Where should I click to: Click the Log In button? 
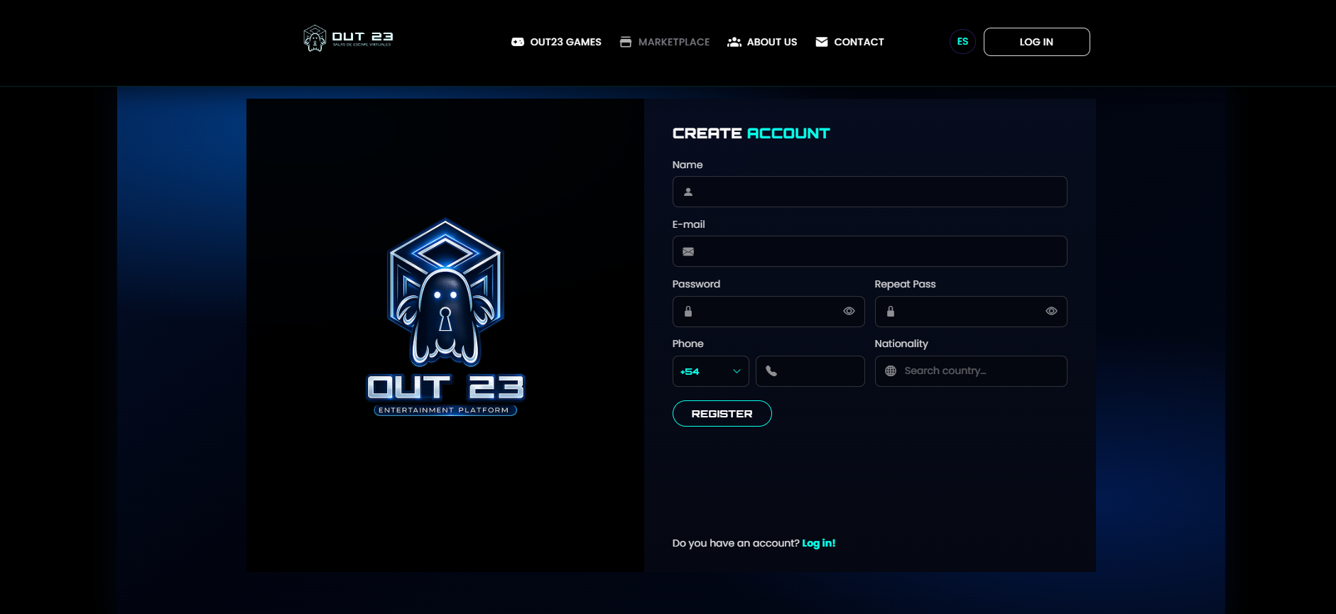pyautogui.click(x=1036, y=42)
